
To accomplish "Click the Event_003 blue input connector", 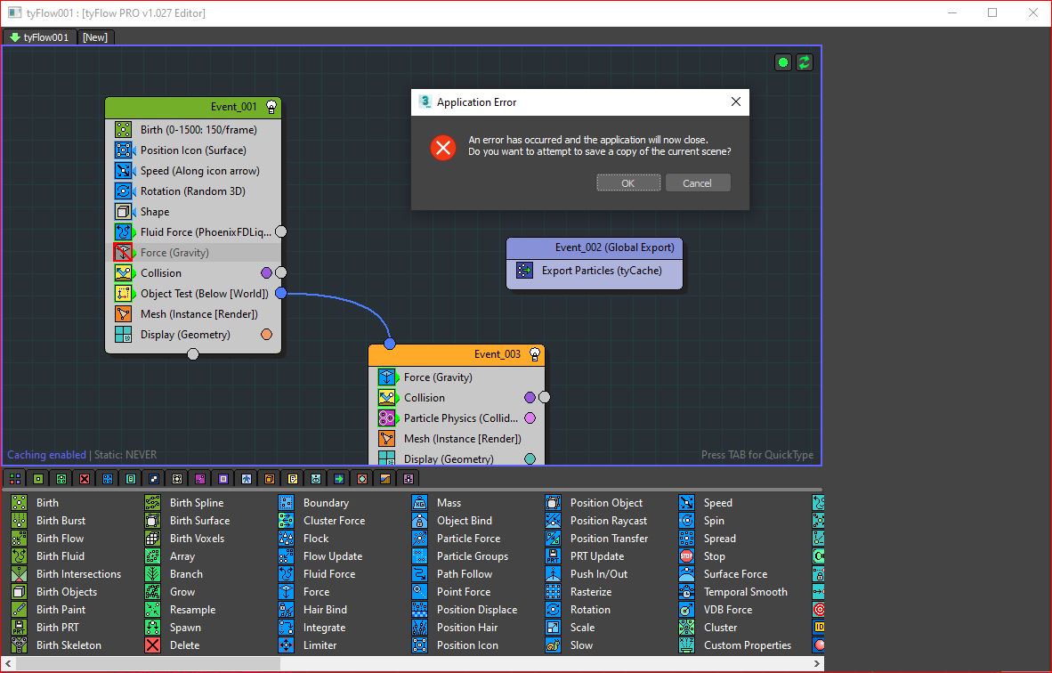I will click(x=390, y=345).
